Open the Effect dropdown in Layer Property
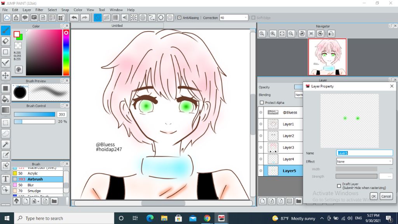This screenshot has height=224, width=398. (x=364, y=161)
